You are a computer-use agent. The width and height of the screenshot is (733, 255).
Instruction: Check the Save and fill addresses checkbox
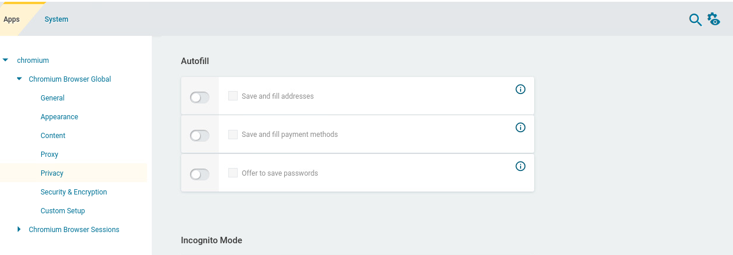click(x=233, y=96)
